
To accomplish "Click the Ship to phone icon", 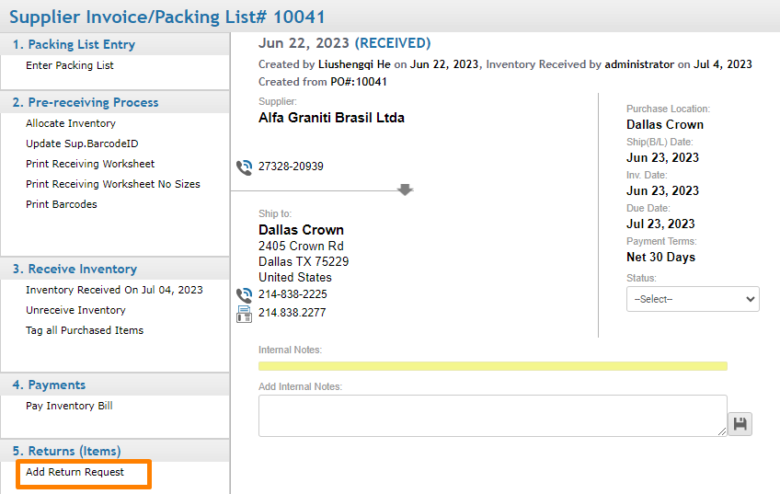I will (244, 295).
